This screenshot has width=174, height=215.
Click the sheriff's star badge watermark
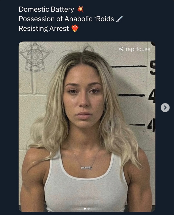(35, 57)
